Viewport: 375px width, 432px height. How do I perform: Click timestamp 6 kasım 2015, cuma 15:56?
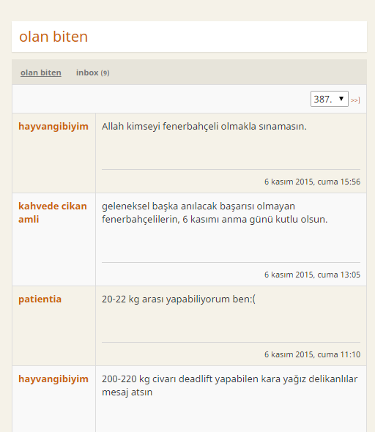tap(312, 182)
